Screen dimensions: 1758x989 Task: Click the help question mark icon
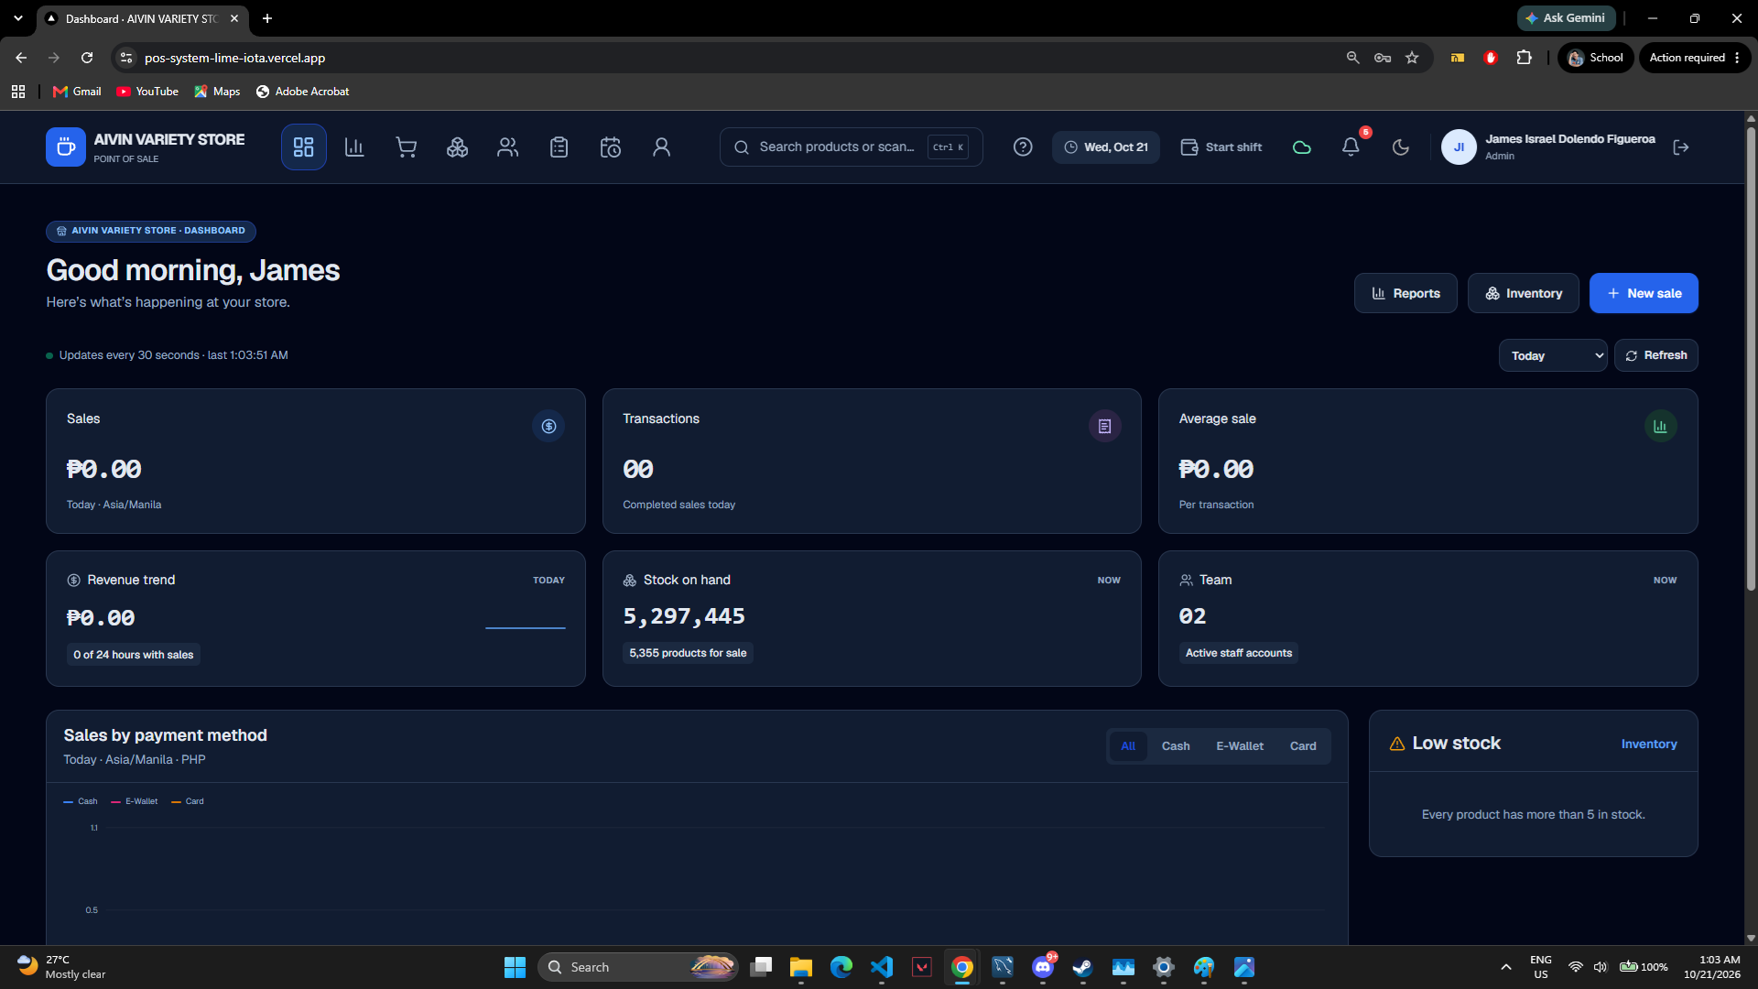[x=1023, y=147]
